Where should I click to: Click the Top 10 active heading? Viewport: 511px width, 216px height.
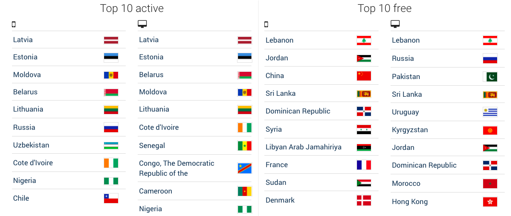click(131, 8)
